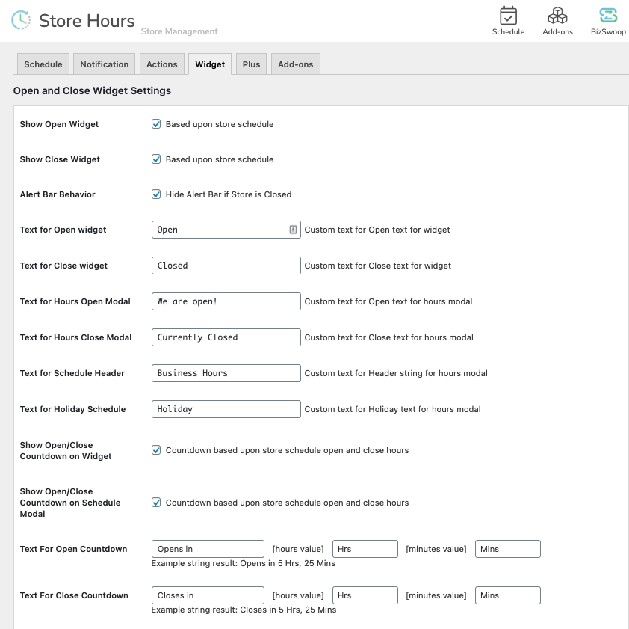629x629 pixels.
Task: Click 'Custom text for Header string for hours modal'
Action: pos(396,373)
